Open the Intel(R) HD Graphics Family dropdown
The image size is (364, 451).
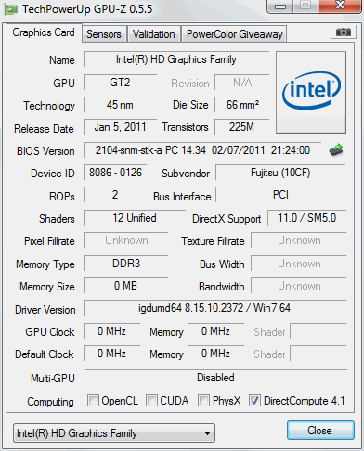[x=114, y=433]
